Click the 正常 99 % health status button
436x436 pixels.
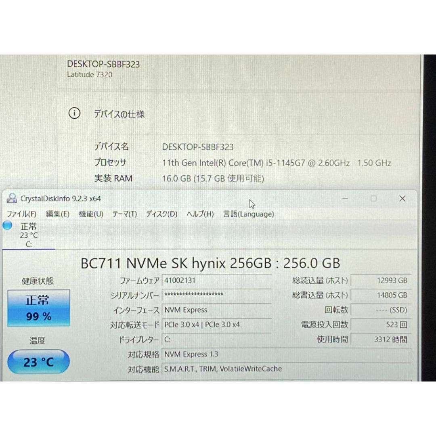pos(39,308)
